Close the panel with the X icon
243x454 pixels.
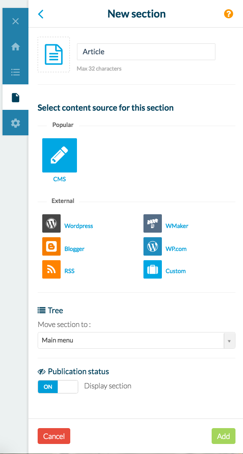click(15, 21)
